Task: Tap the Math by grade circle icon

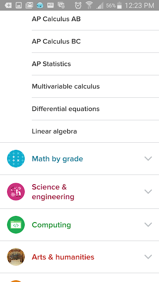Action: click(x=16, y=159)
